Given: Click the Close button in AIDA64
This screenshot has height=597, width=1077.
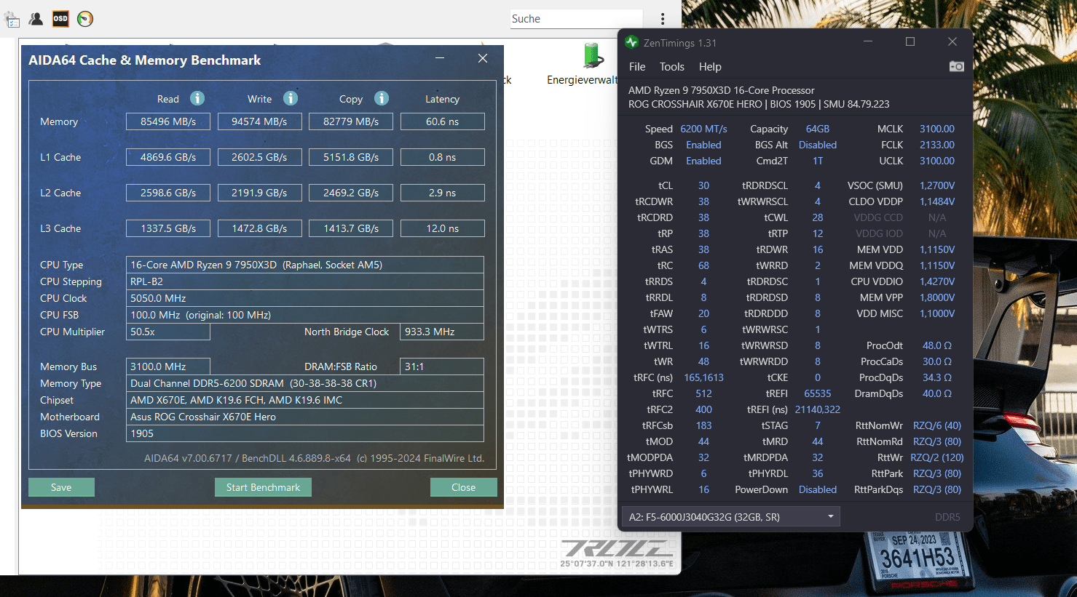Looking at the screenshot, I should 463,487.
